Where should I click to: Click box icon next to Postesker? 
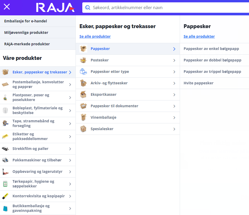[83, 60]
